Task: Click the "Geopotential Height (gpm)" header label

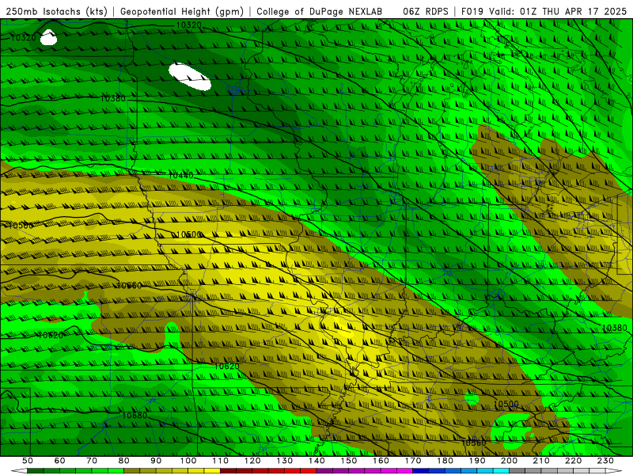Action: pyautogui.click(x=182, y=11)
